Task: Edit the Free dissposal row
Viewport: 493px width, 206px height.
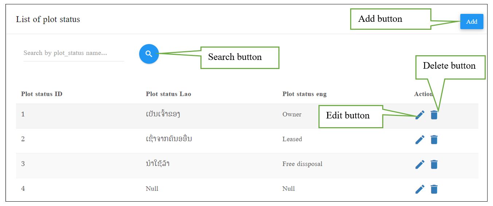Action: pyautogui.click(x=420, y=164)
